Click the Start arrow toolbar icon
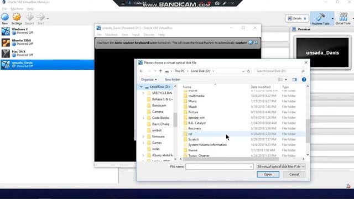Viewport: 354px width, 199px height. click(41, 17)
